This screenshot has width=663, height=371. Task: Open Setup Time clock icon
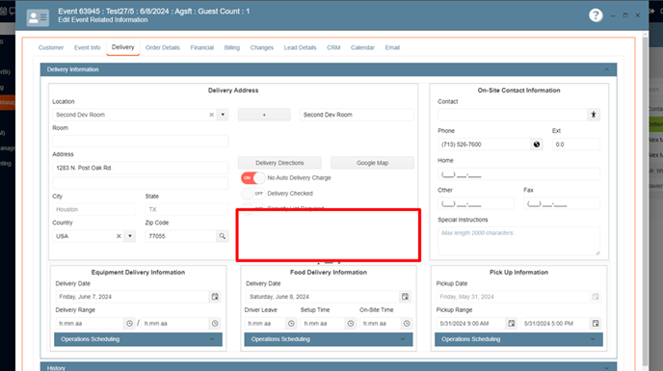(351, 323)
